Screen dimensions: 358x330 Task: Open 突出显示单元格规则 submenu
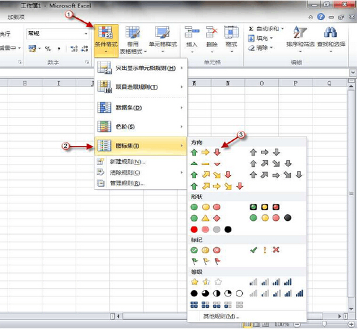click(140, 69)
